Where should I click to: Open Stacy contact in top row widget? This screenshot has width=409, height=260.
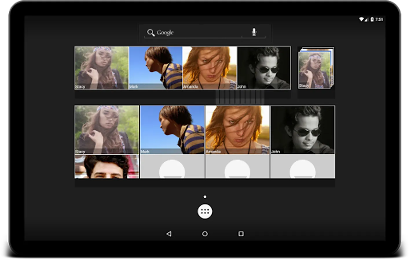point(102,68)
